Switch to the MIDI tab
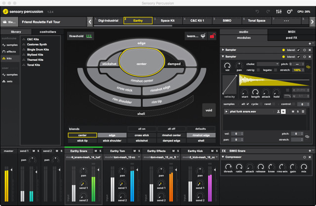The width and height of the screenshot is (316, 206). [291, 32]
